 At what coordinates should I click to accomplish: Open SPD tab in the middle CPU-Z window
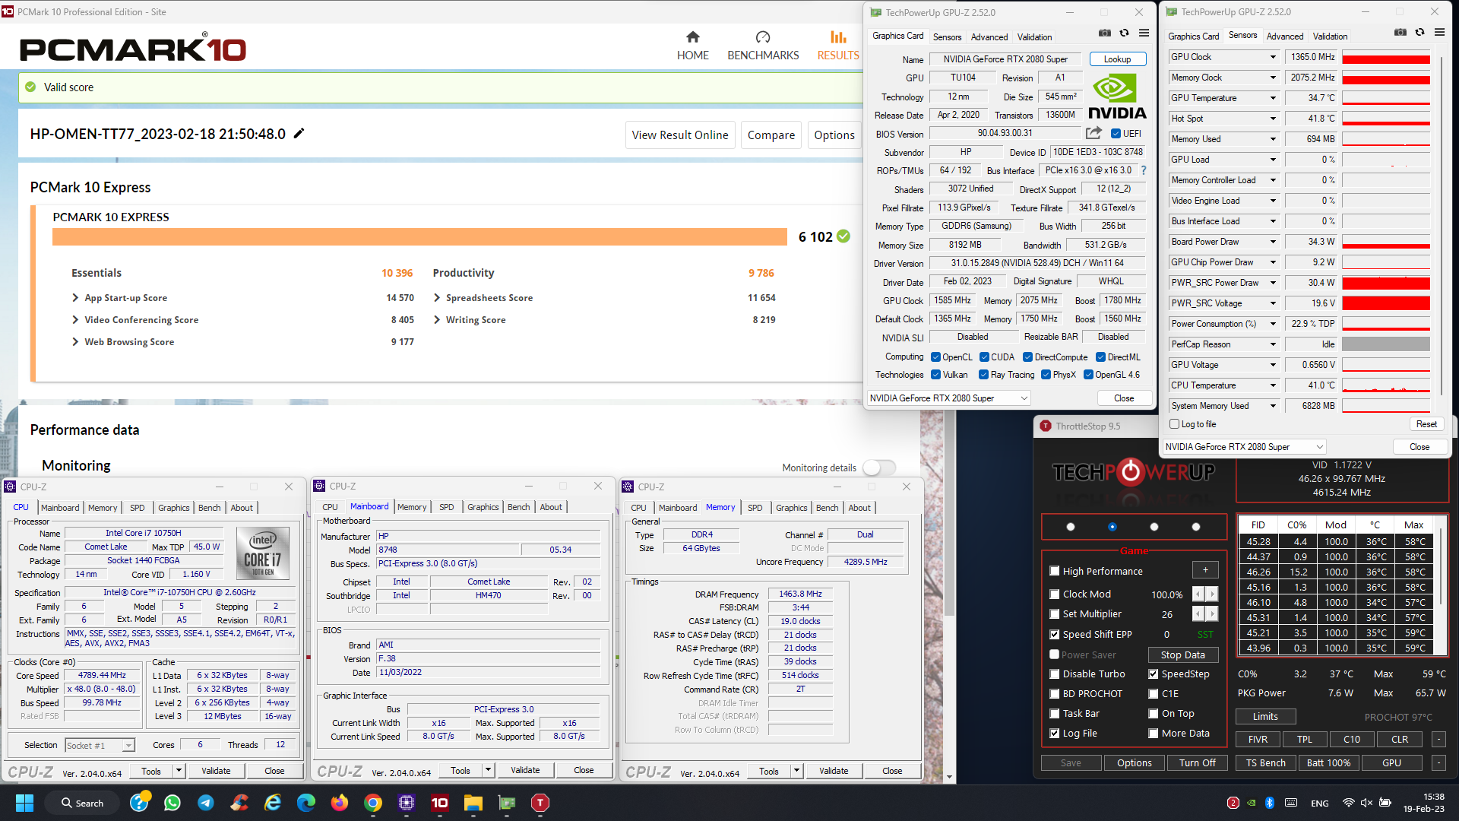point(446,507)
